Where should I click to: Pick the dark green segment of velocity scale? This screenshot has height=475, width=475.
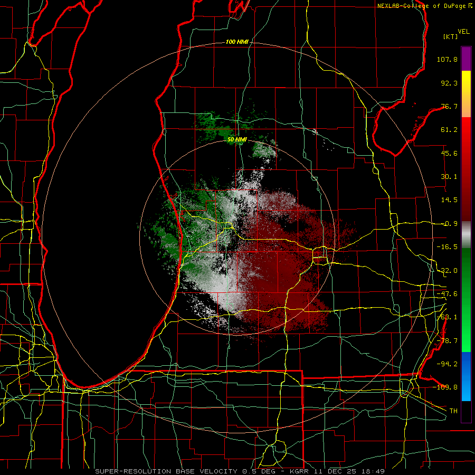click(x=466, y=273)
